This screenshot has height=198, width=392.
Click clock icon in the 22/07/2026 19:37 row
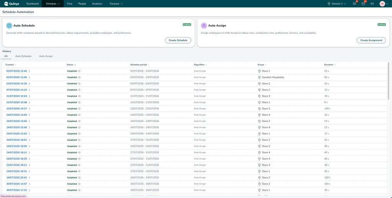79,109
